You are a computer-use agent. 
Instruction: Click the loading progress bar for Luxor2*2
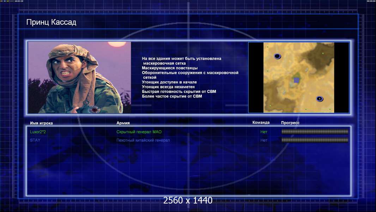click(x=315, y=131)
